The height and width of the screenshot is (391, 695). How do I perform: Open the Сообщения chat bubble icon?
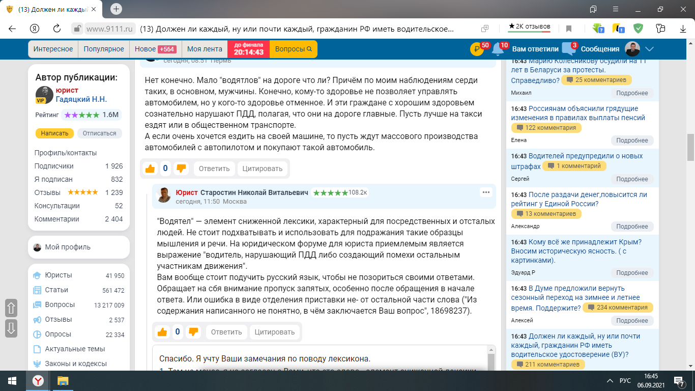pyautogui.click(x=568, y=49)
